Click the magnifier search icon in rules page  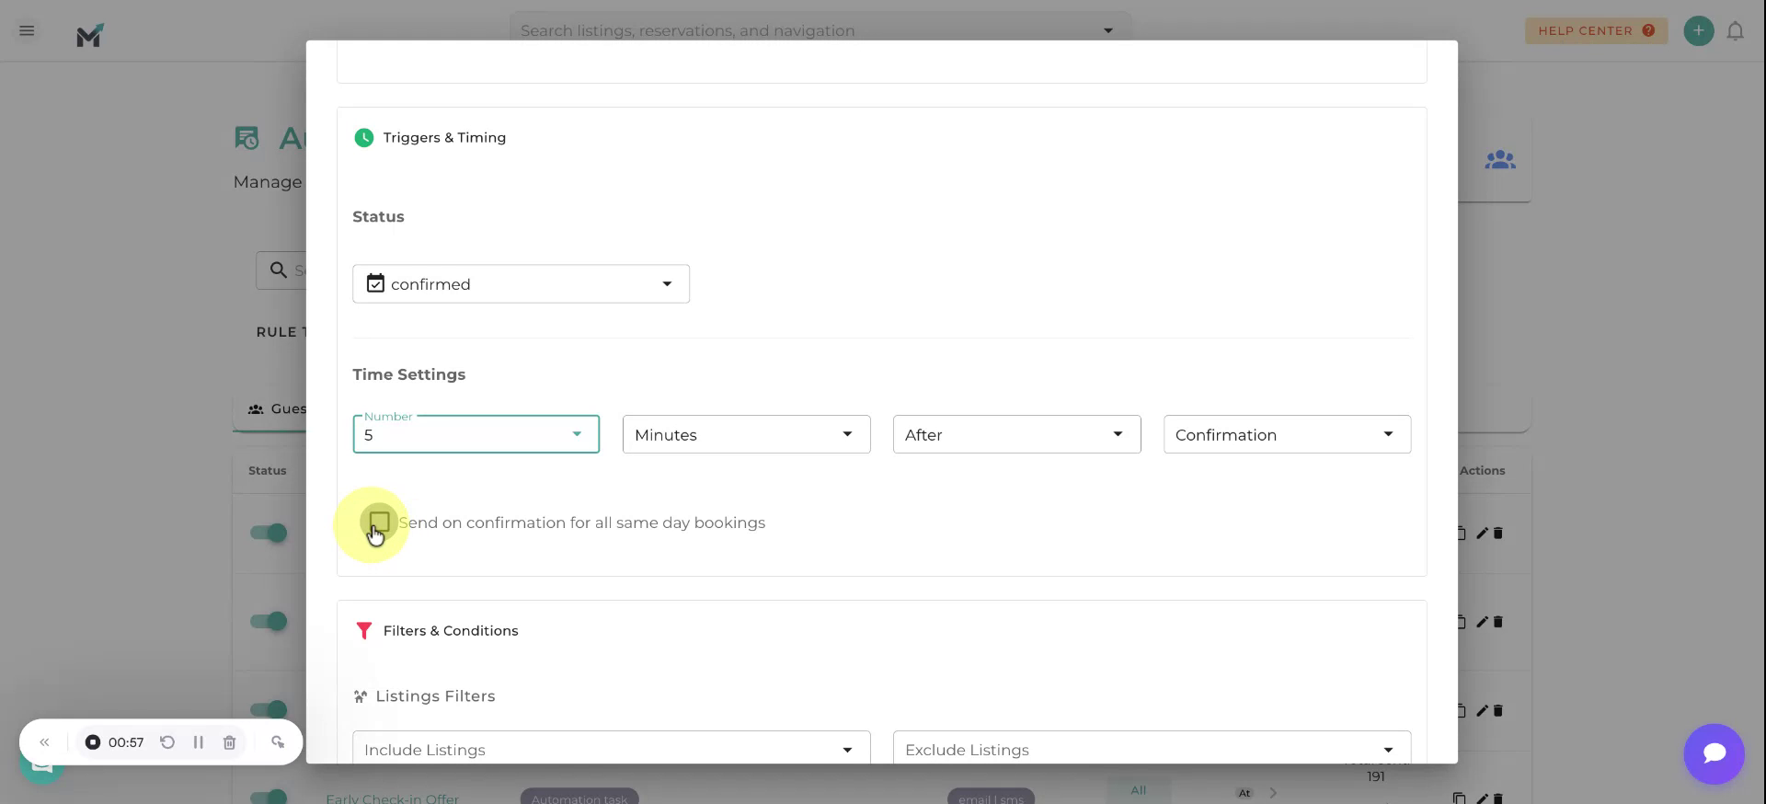click(278, 270)
